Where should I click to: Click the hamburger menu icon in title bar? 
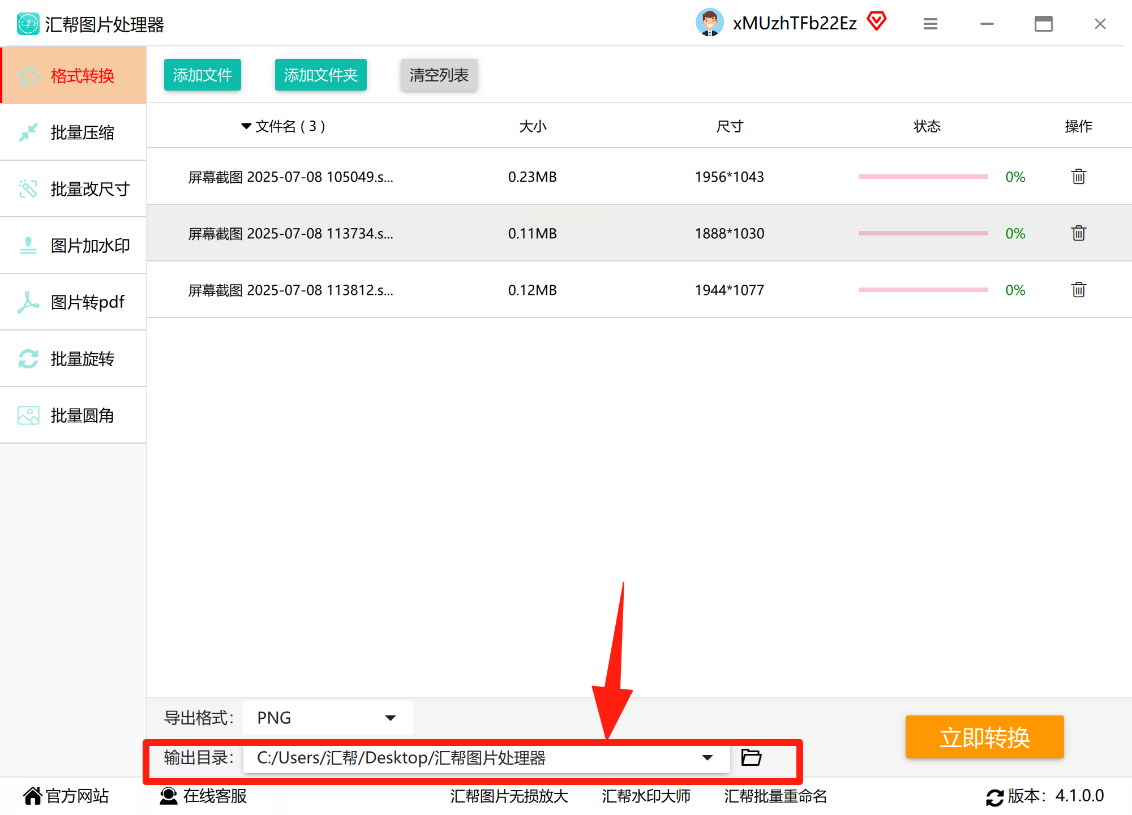point(930,24)
